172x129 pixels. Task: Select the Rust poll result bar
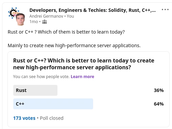pos(35,90)
